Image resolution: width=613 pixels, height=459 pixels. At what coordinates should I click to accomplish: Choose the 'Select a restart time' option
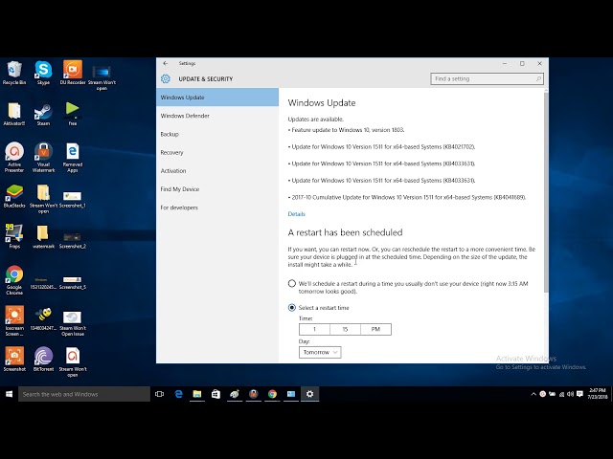coord(291,308)
